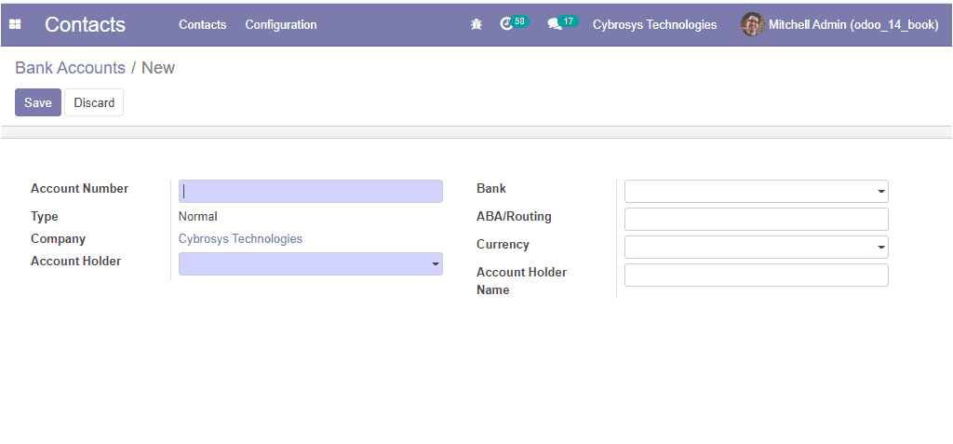Expand the Bank dropdown arrow
The image size is (953, 444).
880,192
